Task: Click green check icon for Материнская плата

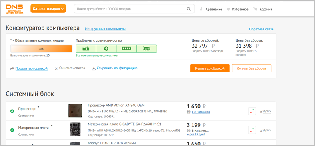Action: tap(12, 130)
